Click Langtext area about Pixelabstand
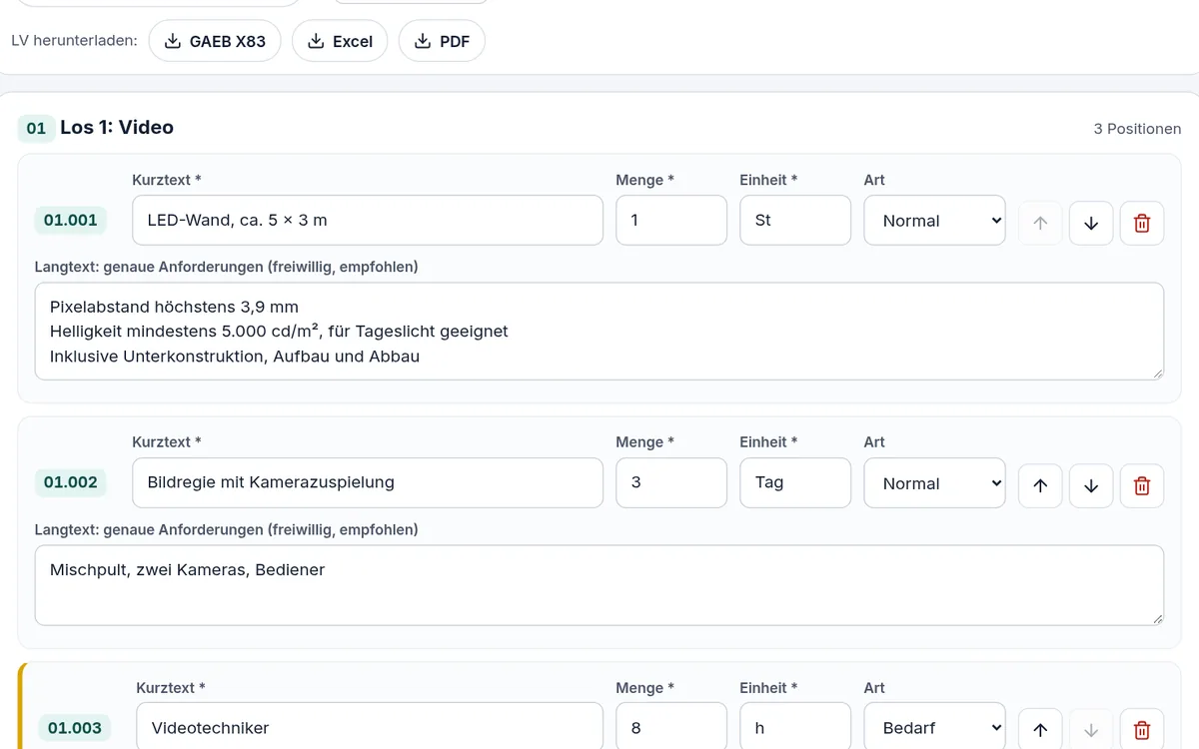 coord(599,331)
